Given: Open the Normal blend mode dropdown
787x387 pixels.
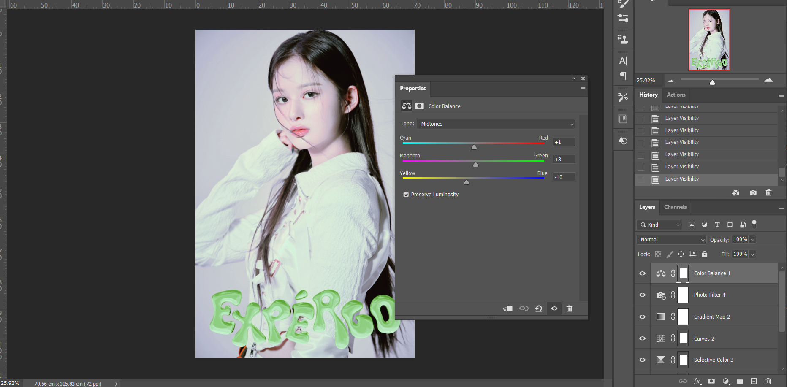Looking at the screenshot, I should (671, 240).
